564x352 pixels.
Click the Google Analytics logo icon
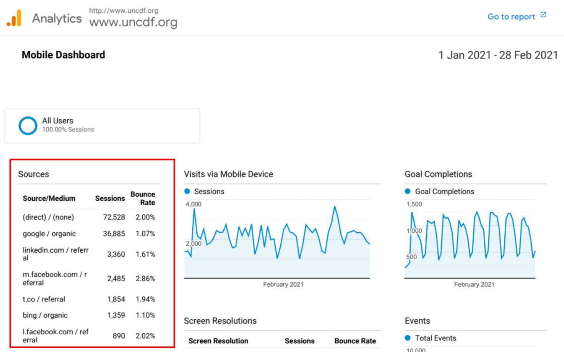(x=14, y=18)
